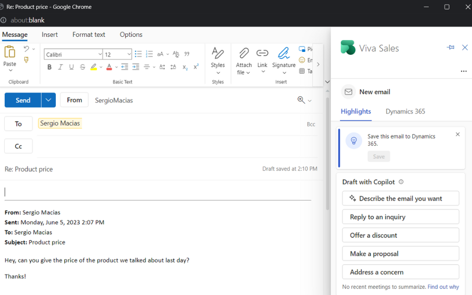Choose Describe the email you want
Screen dimensions: 472x295
point(400,198)
